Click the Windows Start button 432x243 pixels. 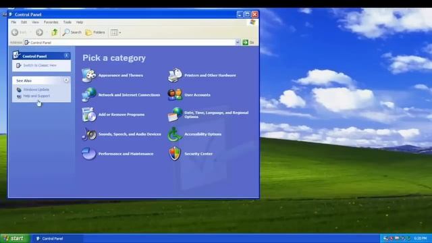click(14, 238)
